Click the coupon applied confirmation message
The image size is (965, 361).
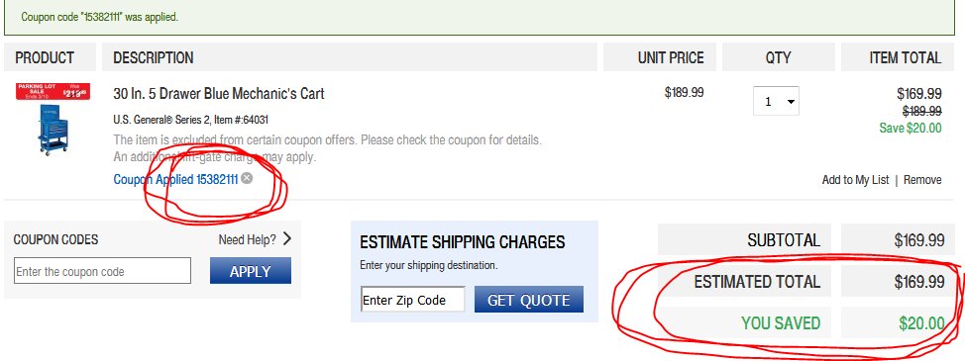pos(100,17)
